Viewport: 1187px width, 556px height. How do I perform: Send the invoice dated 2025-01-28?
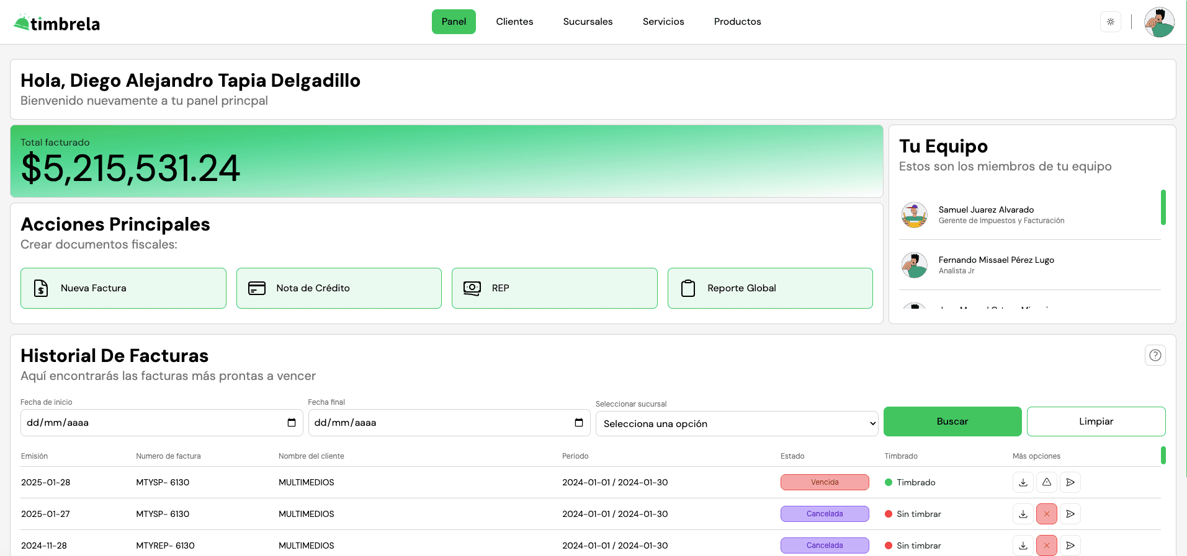coord(1070,482)
